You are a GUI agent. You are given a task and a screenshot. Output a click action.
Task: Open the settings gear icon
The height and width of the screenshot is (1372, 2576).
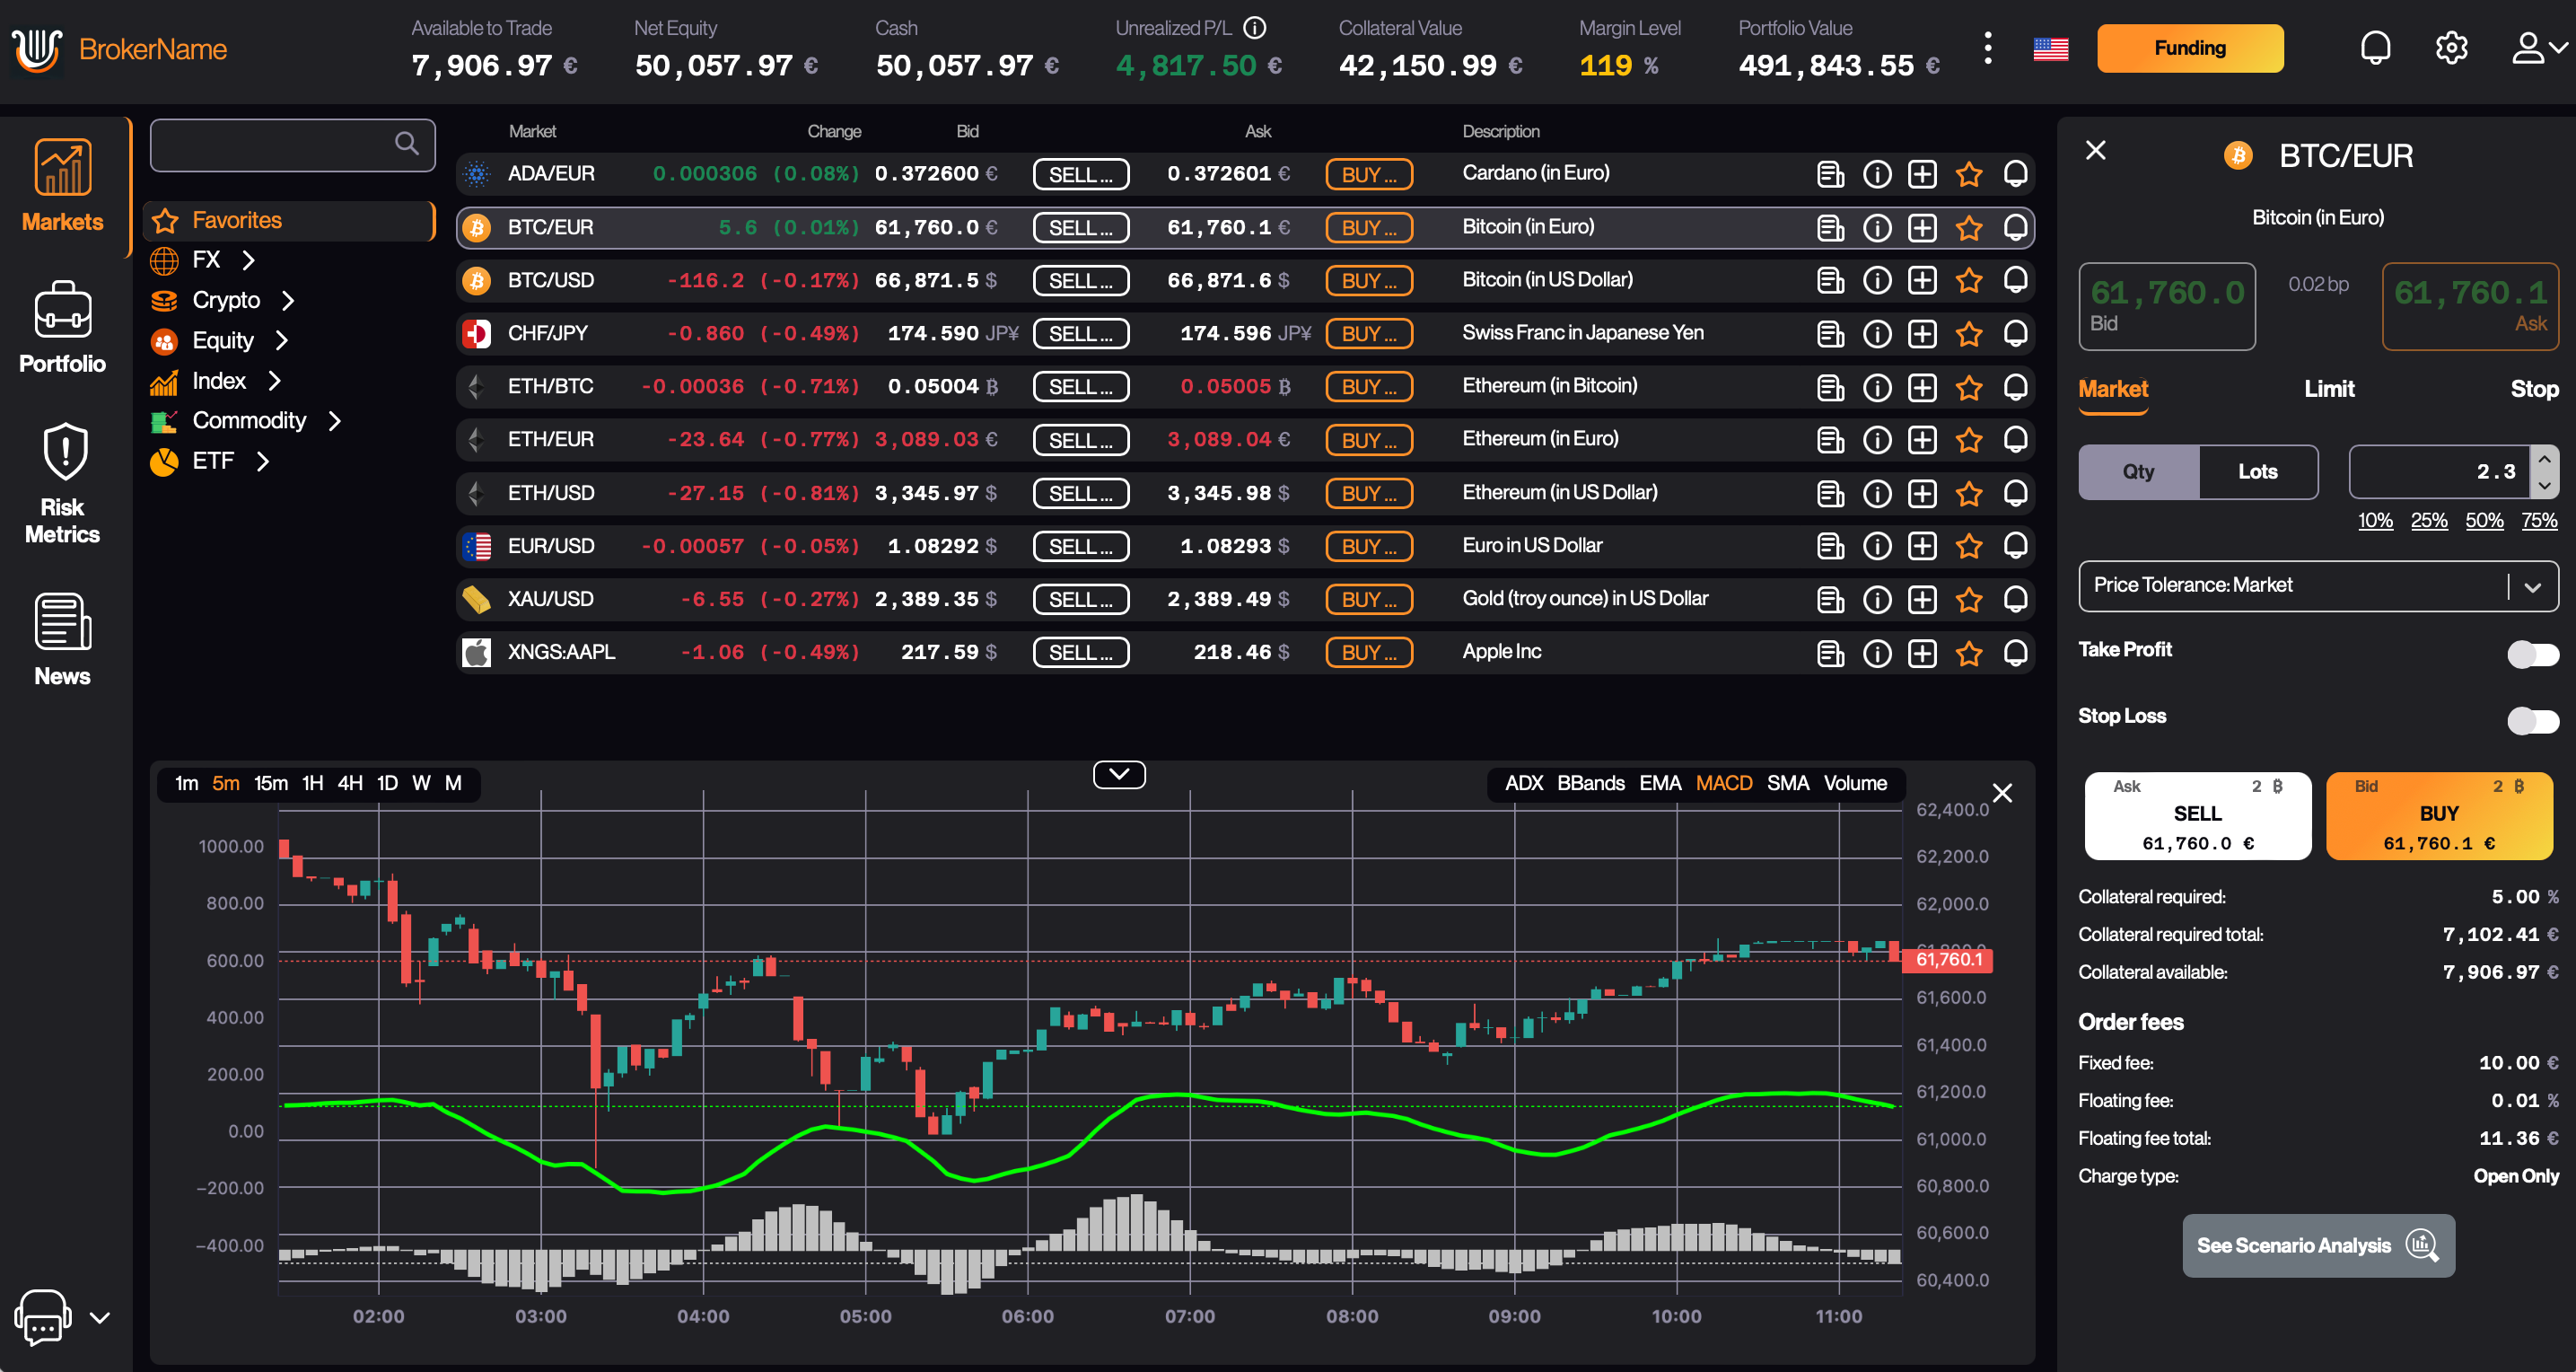pos(2451,48)
